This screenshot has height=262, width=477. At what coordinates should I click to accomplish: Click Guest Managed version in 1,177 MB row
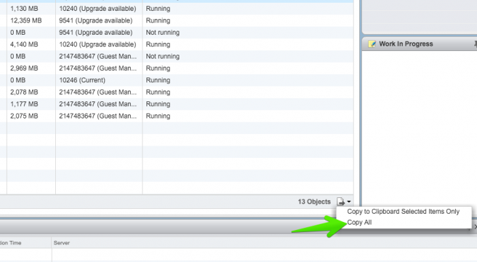[x=98, y=104]
